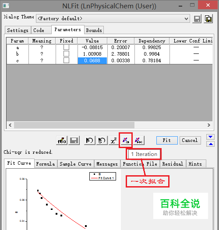
Task: Select value cell 0.0688 for parameter c
Action: 92,60
